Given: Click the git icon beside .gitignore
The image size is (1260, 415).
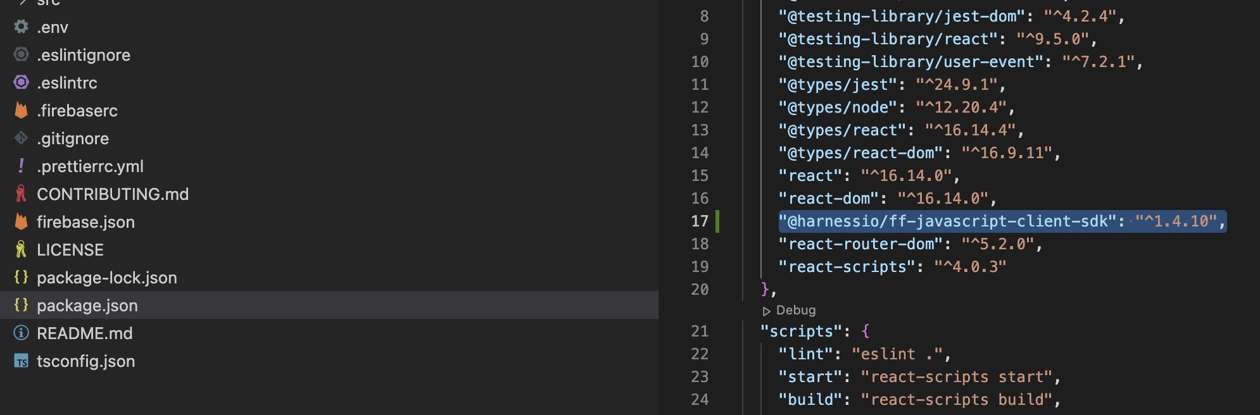Looking at the screenshot, I should click(21, 138).
